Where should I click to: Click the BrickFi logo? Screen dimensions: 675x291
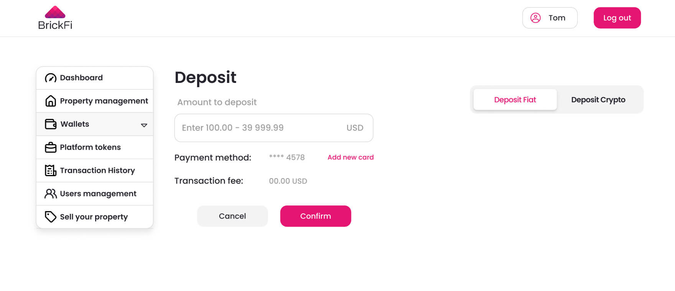point(55,18)
